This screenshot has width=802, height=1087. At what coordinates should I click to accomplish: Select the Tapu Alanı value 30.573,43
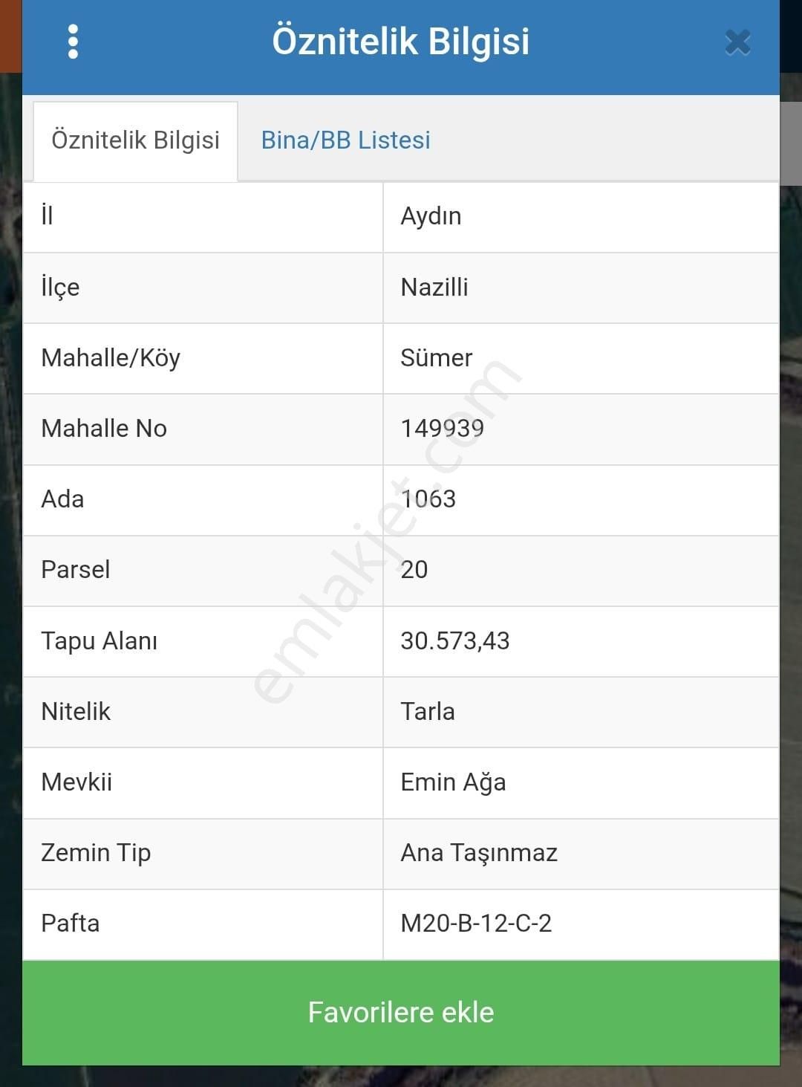point(455,640)
